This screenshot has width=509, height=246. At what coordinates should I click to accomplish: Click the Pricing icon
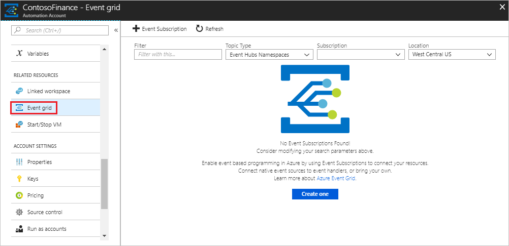click(x=19, y=195)
